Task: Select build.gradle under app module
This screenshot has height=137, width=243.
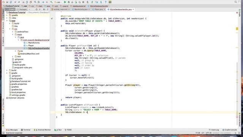Action: click(19, 65)
